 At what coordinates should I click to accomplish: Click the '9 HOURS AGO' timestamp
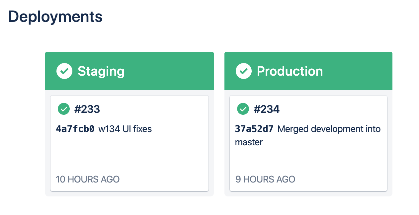[x=265, y=179]
